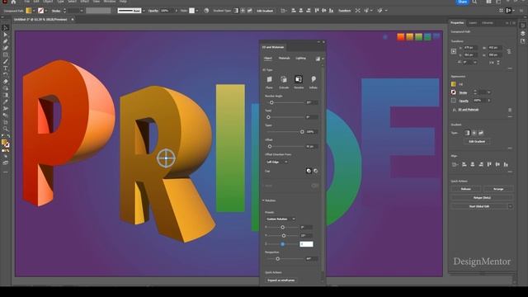The width and height of the screenshot is (528, 297).
Task: Select the Eraser tool
Action: pyautogui.click(x=6, y=82)
